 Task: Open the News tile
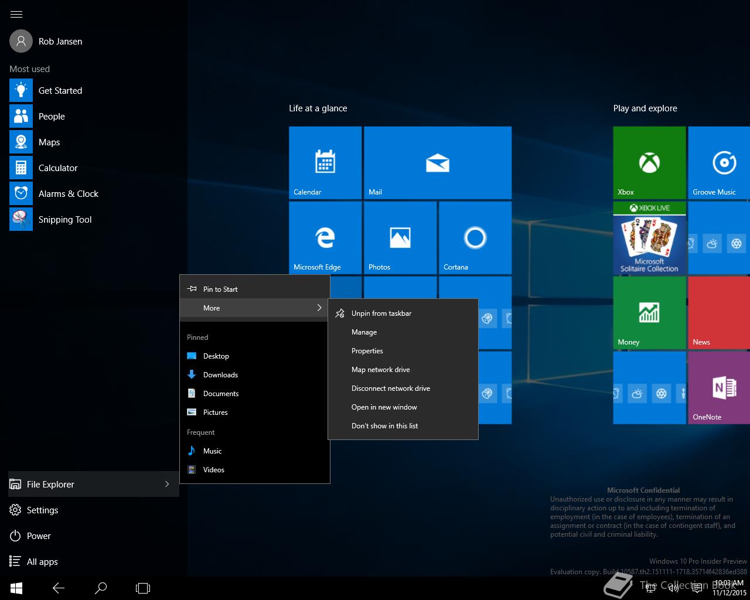coord(720,313)
